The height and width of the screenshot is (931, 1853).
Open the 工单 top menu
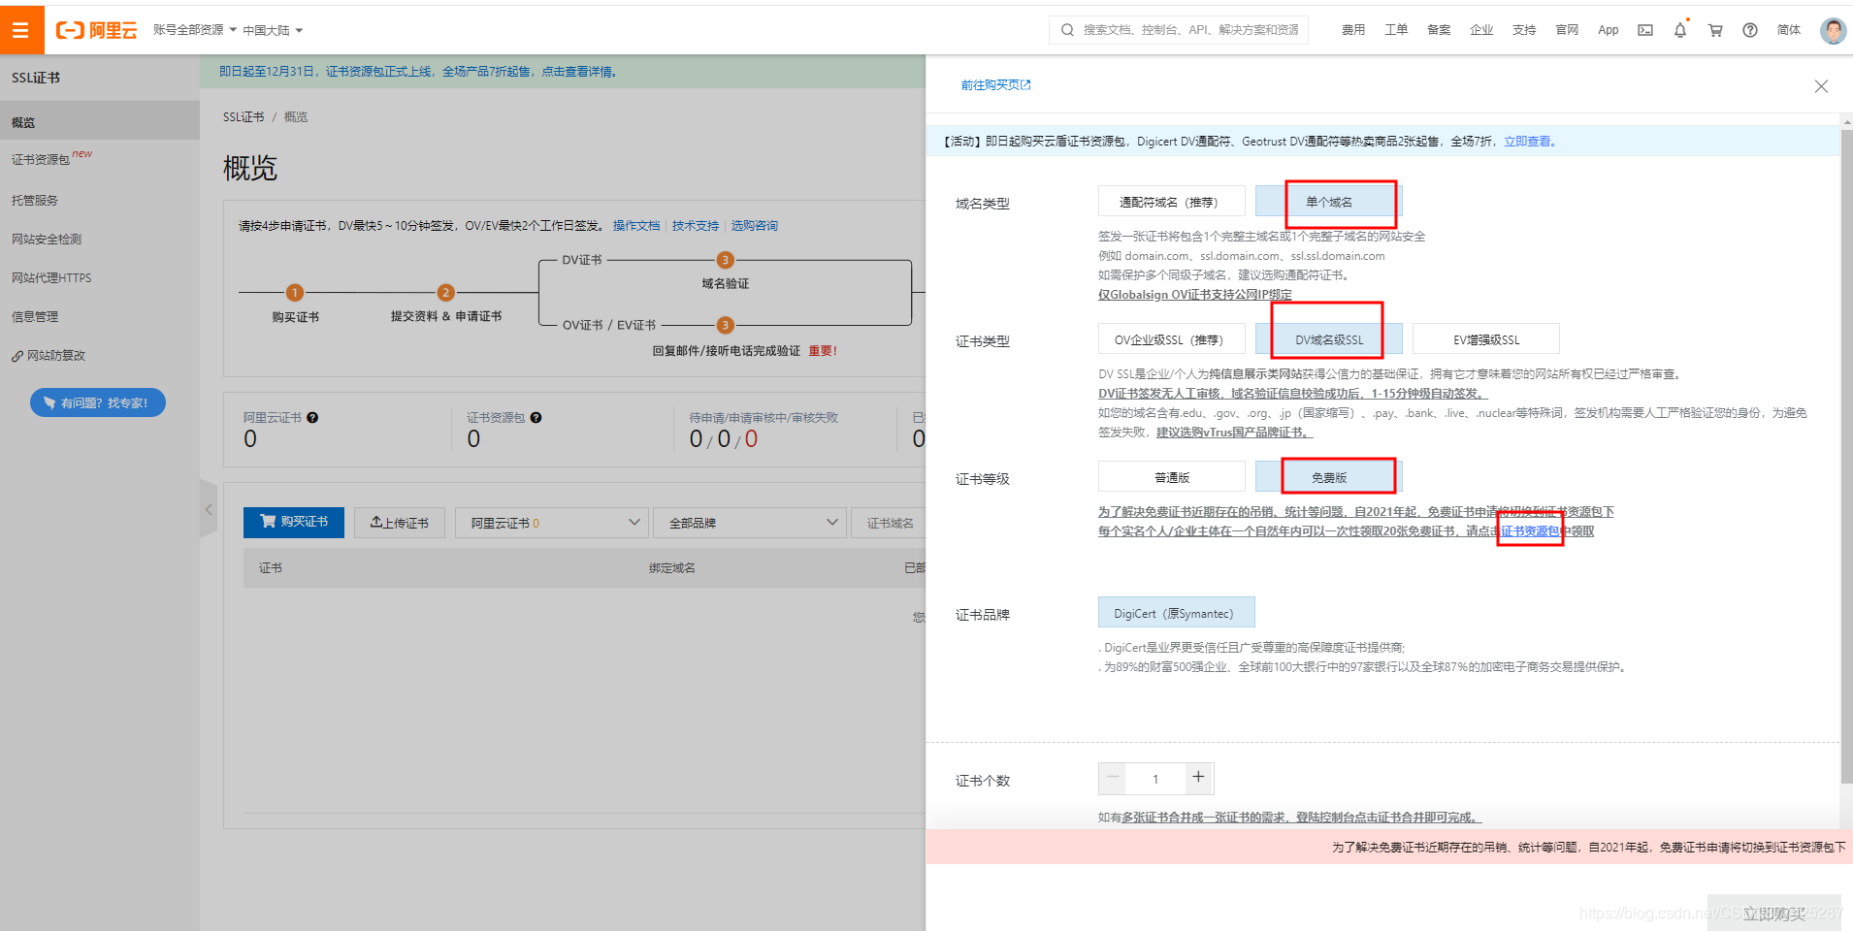pyautogui.click(x=1396, y=30)
